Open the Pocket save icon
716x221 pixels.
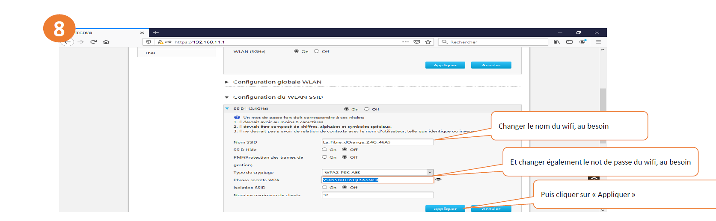[416, 42]
